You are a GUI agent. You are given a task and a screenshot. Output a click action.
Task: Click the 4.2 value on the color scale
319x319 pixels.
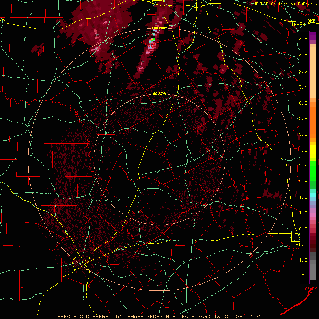coord(303,150)
